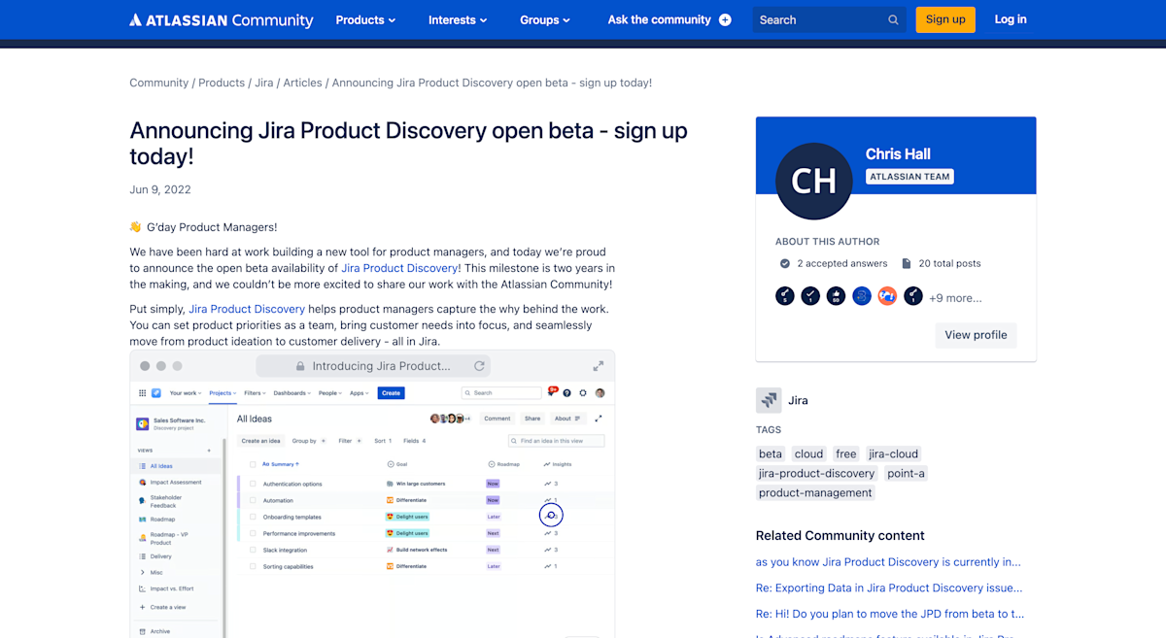Viewport: 1166px width, 638px height.
Task: Click the accepted answers check icon
Action: coord(785,263)
